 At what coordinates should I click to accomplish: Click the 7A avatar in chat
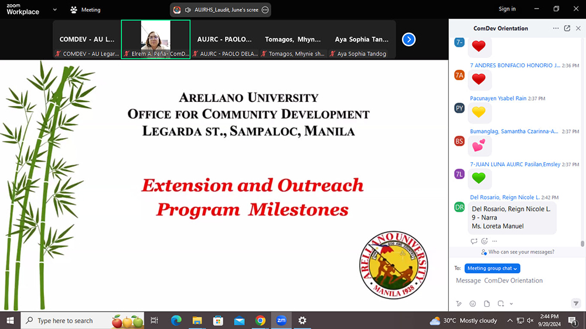coord(459,75)
